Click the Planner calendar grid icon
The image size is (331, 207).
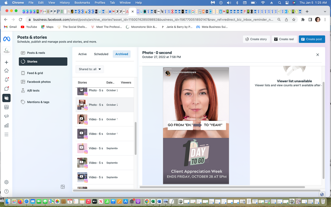tap(6, 107)
